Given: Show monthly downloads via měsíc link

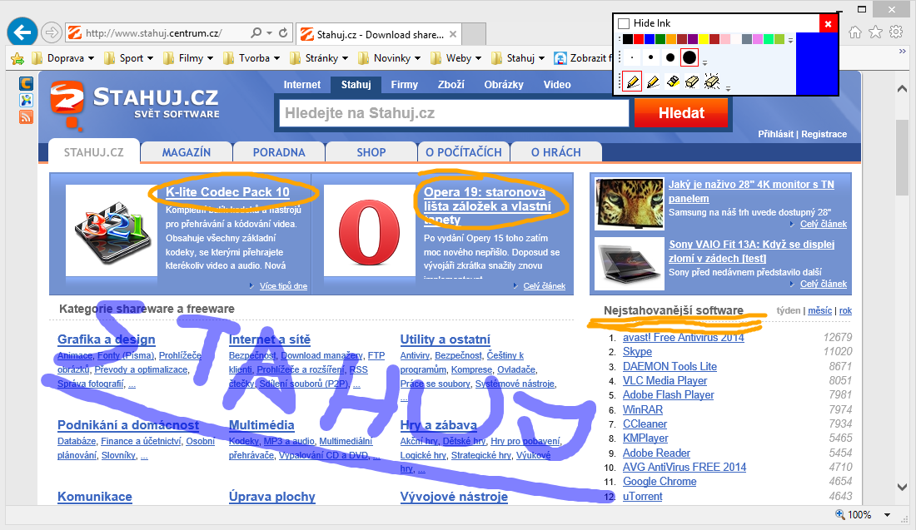Looking at the screenshot, I should pyautogui.click(x=819, y=310).
